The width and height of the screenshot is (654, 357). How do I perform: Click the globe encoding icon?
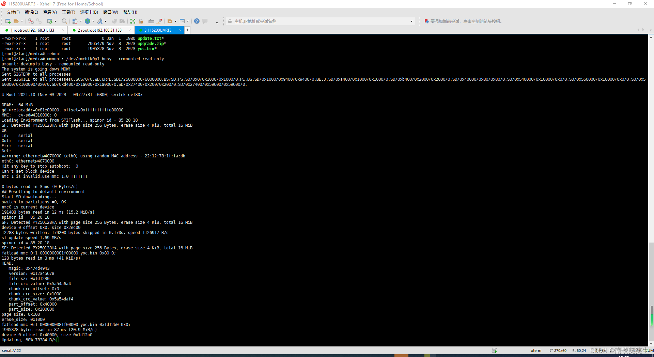pyautogui.click(x=87, y=21)
